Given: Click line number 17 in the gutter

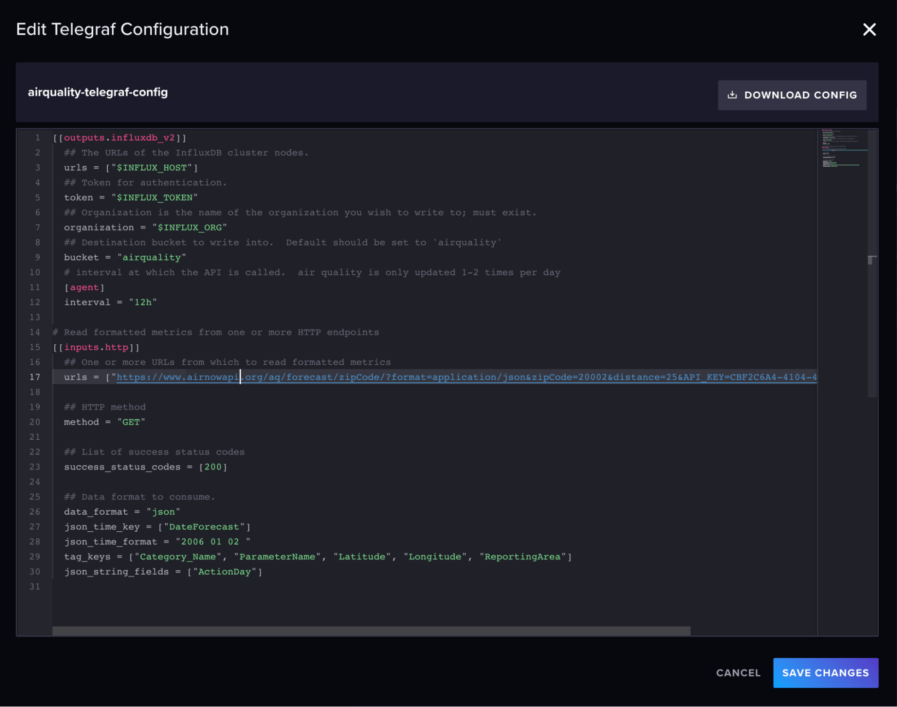Looking at the screenshot, I should coord(35,377).
